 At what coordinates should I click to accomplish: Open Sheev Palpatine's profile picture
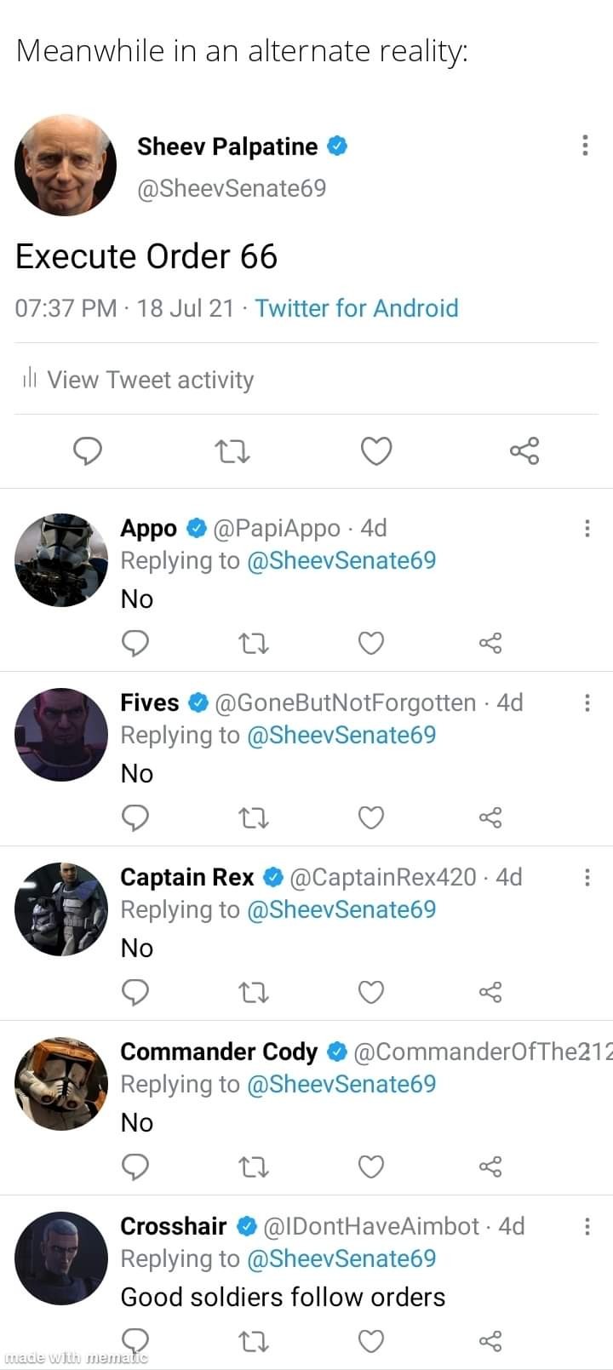click(x=66, y=165)
